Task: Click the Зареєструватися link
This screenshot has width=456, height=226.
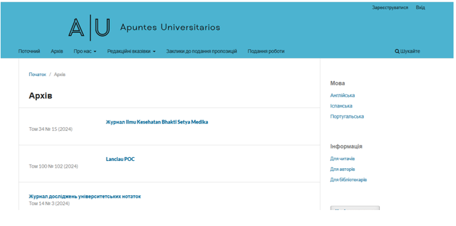Action: pyautogui.click(x=390, y=7)
